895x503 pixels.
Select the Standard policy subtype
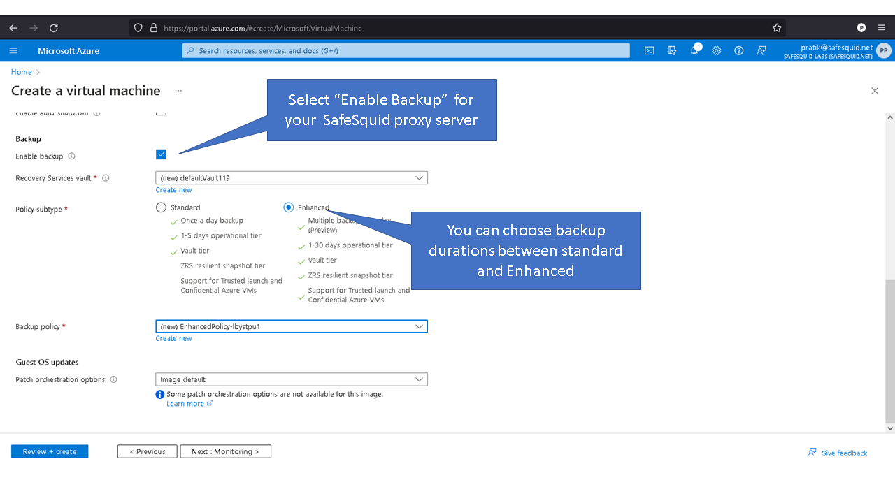(x=161, y=207)
